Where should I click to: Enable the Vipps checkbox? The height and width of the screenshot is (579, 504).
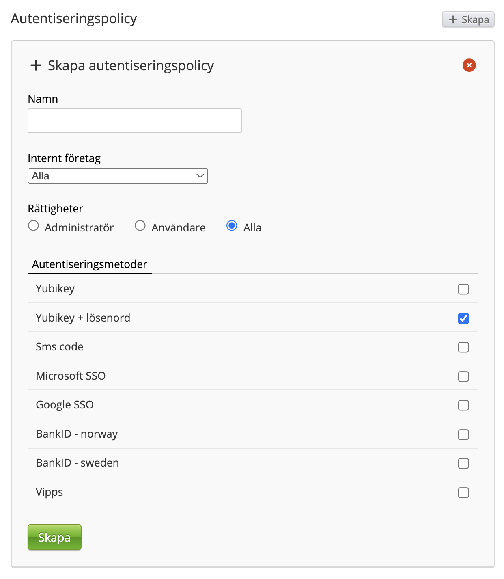point(463,493)
